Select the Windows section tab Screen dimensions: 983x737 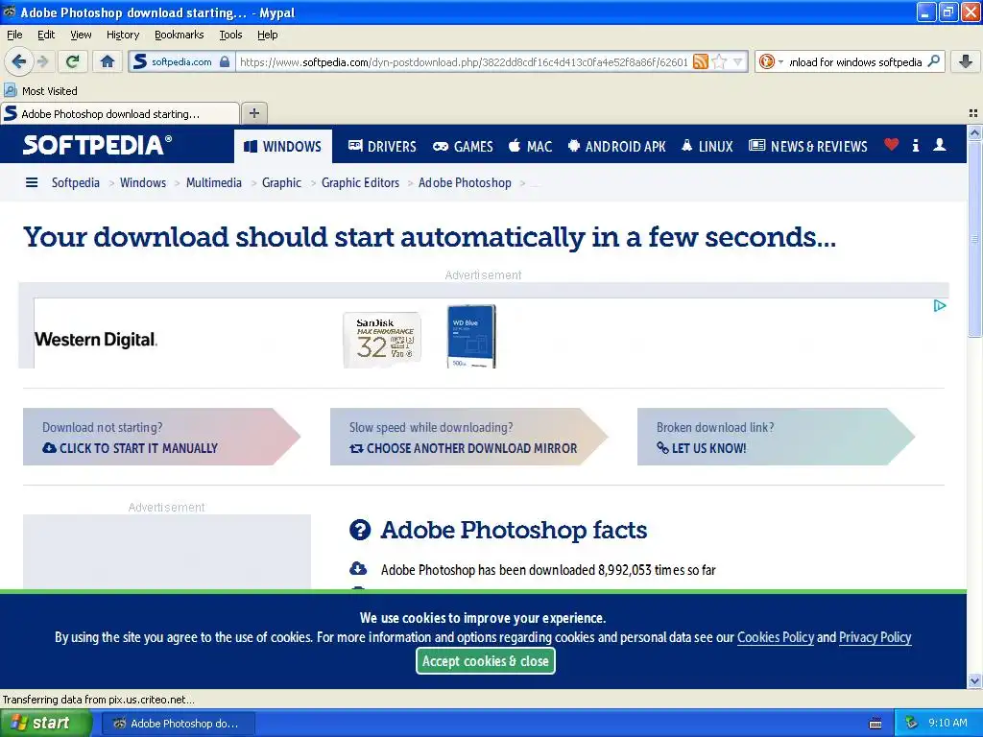coord(283,147)
